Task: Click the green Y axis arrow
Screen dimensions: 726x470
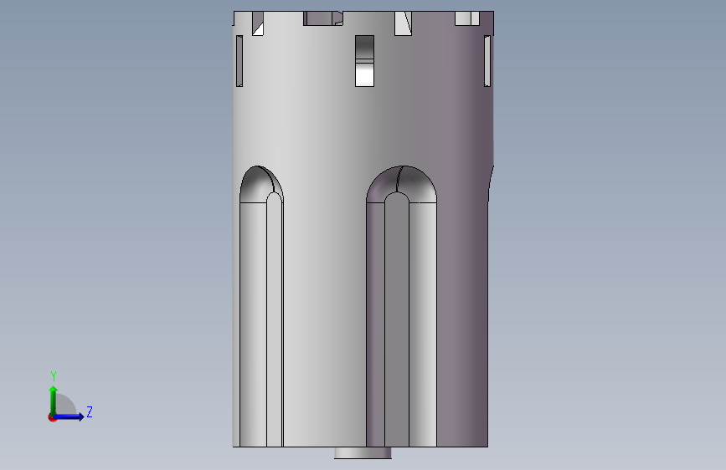Action: point(54,400)
